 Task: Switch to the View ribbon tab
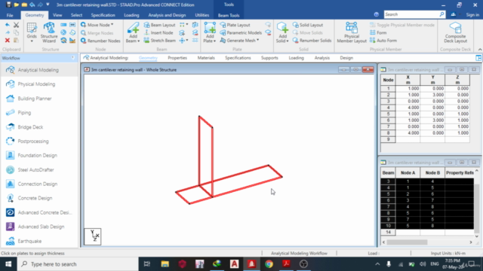coord(57,15)
